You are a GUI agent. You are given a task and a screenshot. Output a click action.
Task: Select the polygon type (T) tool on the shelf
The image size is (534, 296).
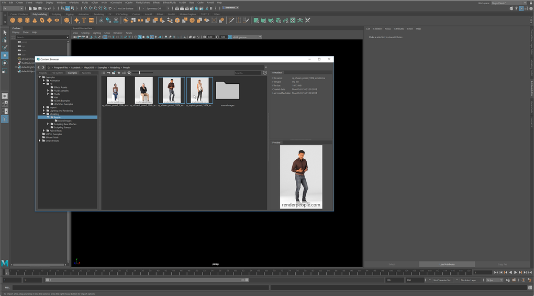click(x=84, y=20)
